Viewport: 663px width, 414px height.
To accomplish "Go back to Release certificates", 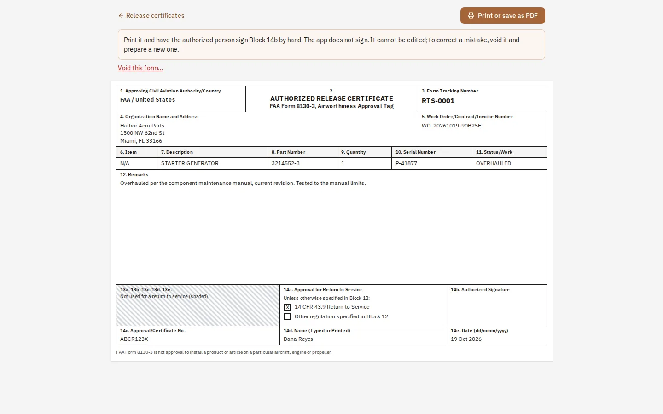I will tap(151, 16).
